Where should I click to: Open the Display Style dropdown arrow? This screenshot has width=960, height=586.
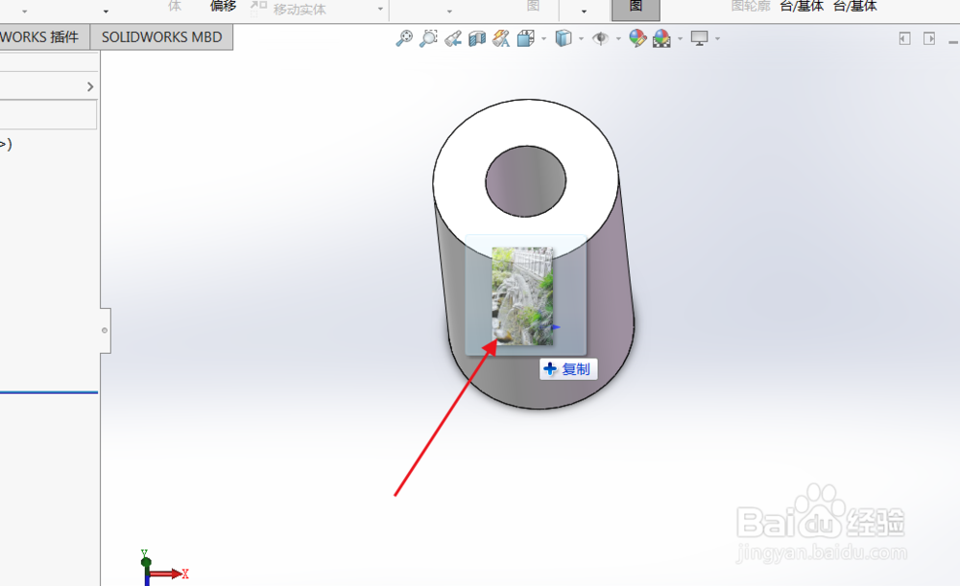581,39
